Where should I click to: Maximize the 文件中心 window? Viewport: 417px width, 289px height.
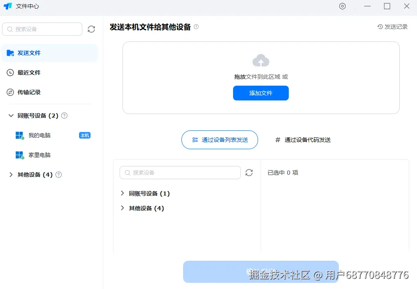tap(387, 6)
